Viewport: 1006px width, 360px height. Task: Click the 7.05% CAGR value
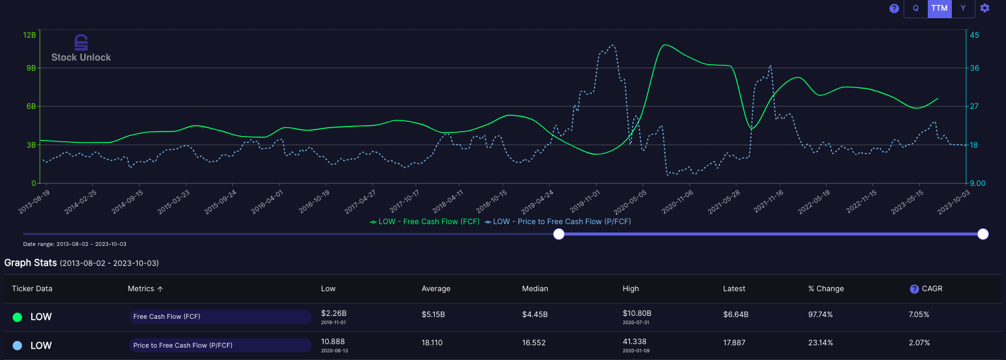tap(919, 315)
